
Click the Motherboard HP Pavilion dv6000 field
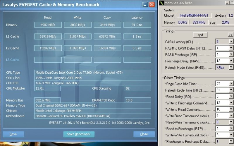[92, 116]
